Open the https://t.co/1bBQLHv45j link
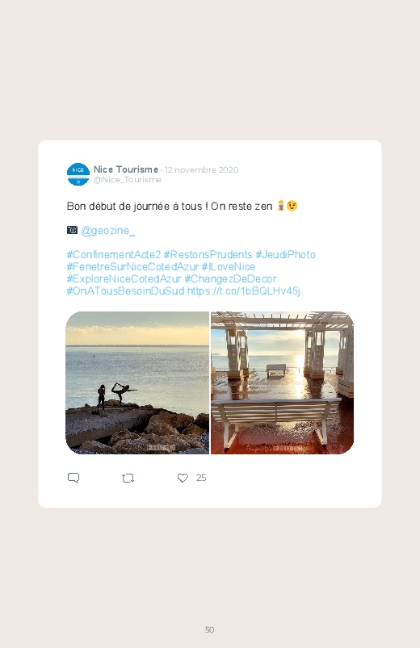The width and height of the screenshot is (420, 648). [244, 291]
